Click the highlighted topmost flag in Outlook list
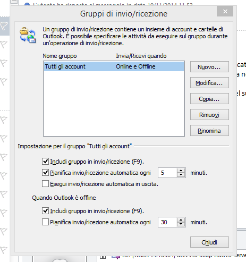The height and width of the screenshot is (262, 246). (x=4, y=26)
